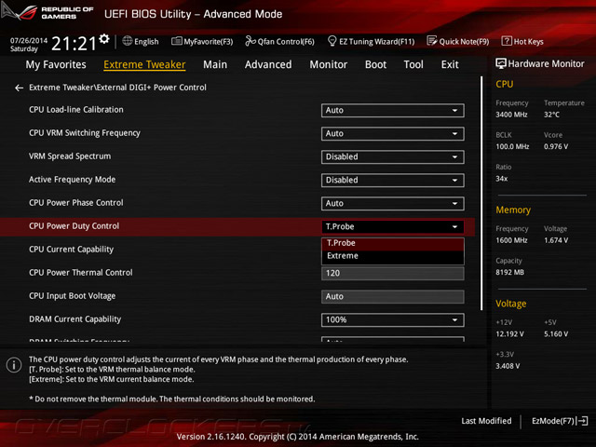Screen dimensions: 596x447
Task: Open the Boot tab
Action: click(x=375, y=64)
